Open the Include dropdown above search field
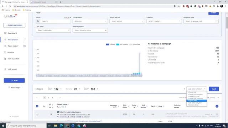This screenshot has height=128, width=228. pos(68,18)
